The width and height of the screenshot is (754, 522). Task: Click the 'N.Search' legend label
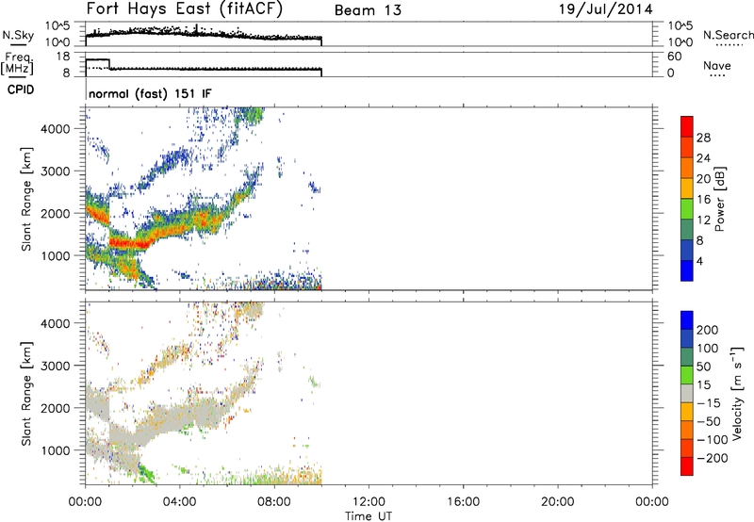coord(728,35)
